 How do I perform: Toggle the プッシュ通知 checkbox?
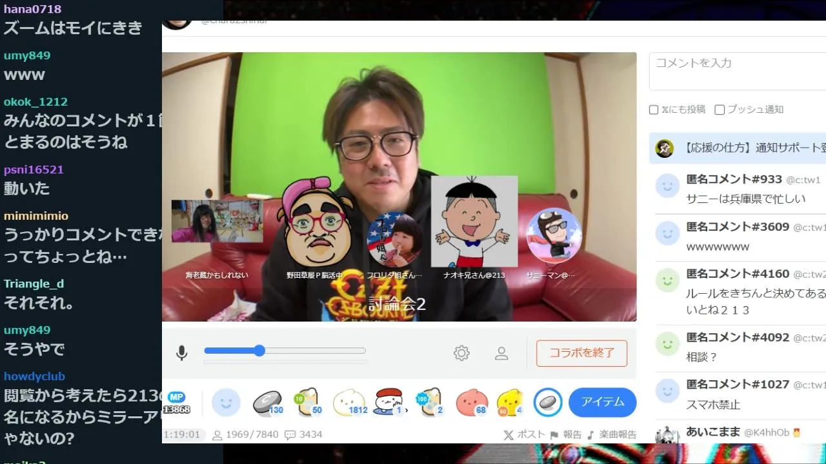pos(720,110)
